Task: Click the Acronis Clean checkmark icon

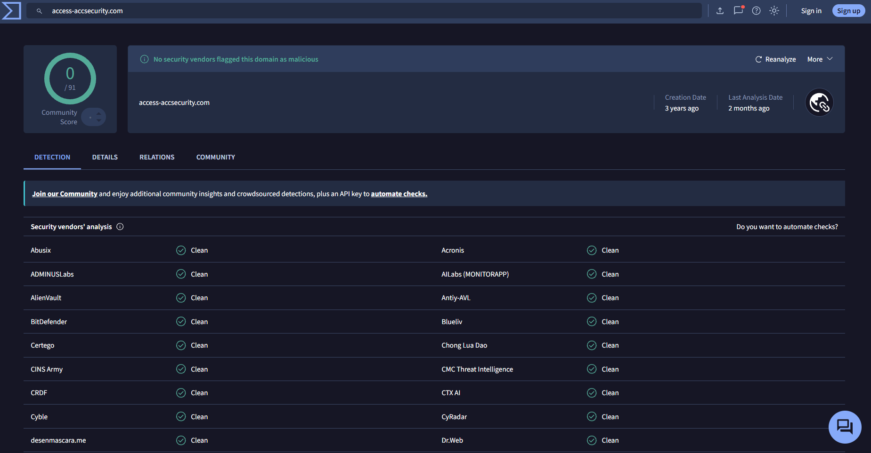Action: point(592,250)
